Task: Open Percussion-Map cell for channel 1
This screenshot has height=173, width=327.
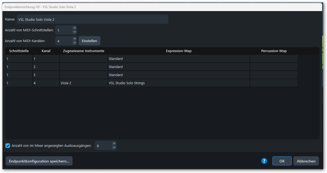Action: [274, 59]
